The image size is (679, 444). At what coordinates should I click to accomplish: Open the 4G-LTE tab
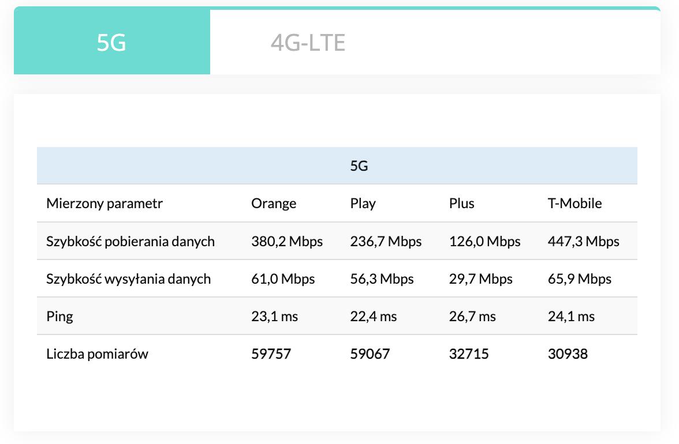click(308, 43)
